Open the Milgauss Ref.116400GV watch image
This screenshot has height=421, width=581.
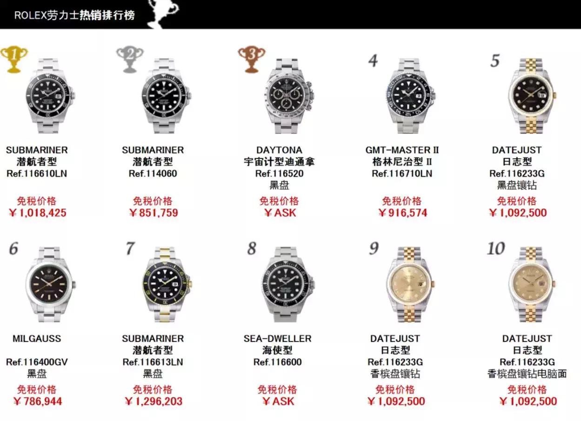click(50, 285)
